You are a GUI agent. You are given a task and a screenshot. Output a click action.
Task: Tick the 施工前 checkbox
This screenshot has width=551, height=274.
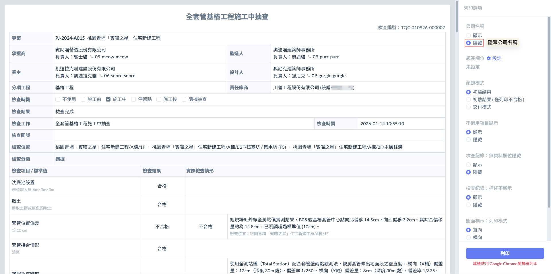(x=83, y=99)
